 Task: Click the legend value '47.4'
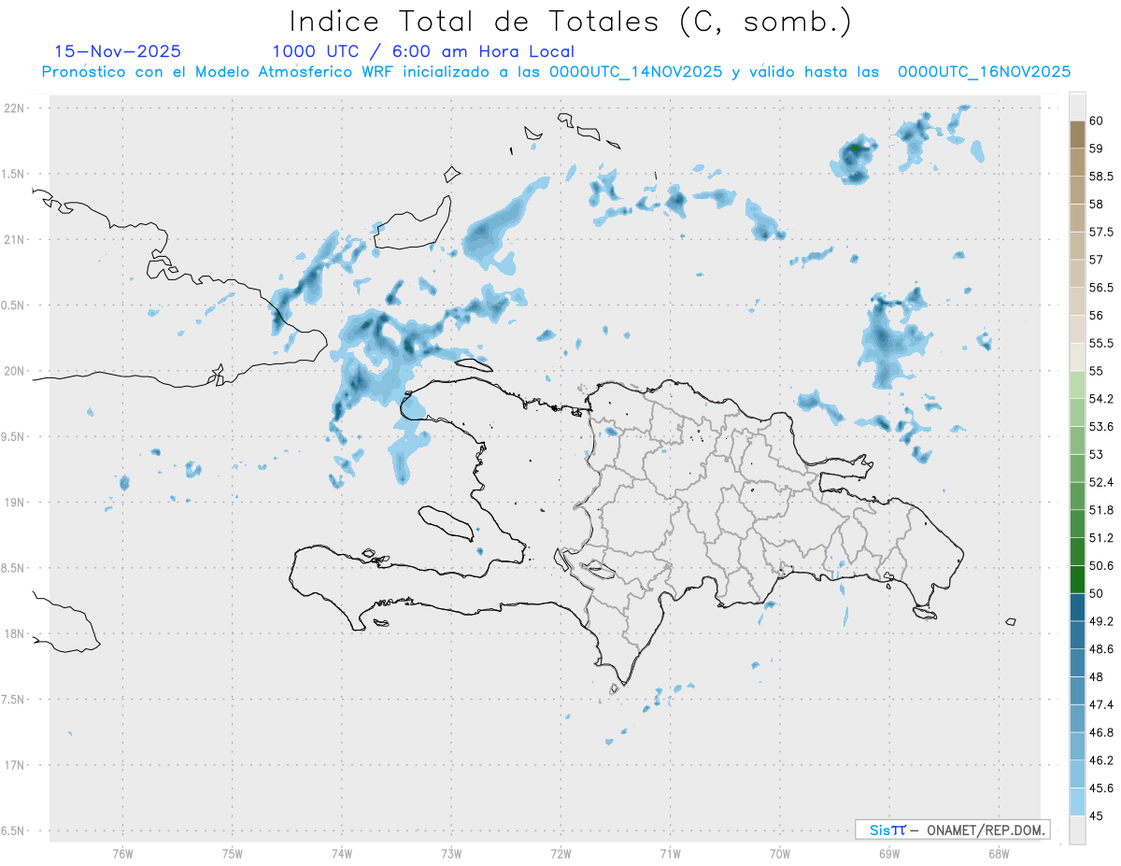(x=1102, y=704)
